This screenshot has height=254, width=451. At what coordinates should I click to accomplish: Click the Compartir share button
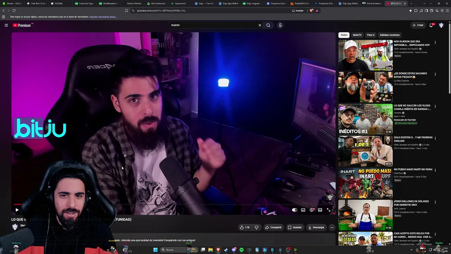click(x=273, y=228)
